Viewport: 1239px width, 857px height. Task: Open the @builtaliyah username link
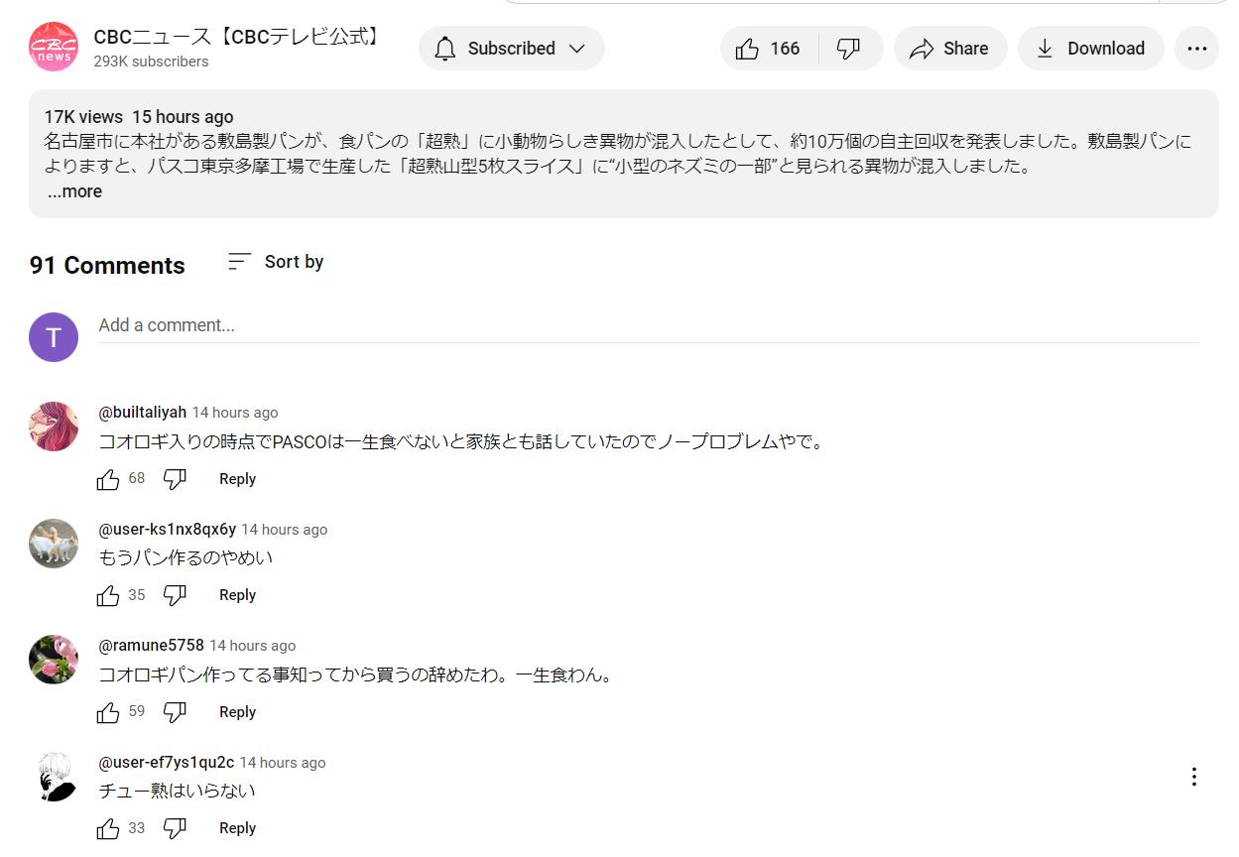(143, 412)
